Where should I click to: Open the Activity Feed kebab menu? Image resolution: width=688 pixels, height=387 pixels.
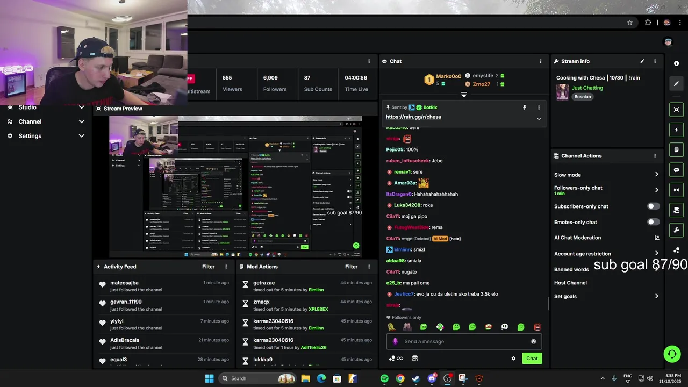(x=226, y=267)
